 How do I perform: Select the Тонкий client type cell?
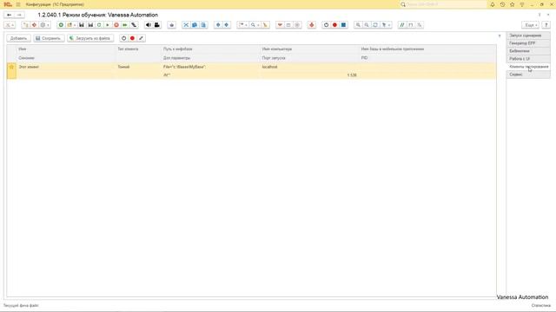point(139,67)
